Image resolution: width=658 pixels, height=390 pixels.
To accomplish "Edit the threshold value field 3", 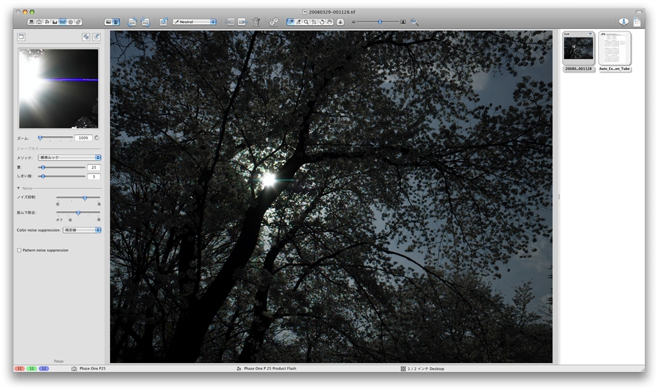I will coord(94,176).
